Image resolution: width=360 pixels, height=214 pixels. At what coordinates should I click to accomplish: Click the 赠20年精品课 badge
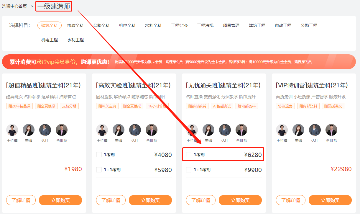click(19, 106)
